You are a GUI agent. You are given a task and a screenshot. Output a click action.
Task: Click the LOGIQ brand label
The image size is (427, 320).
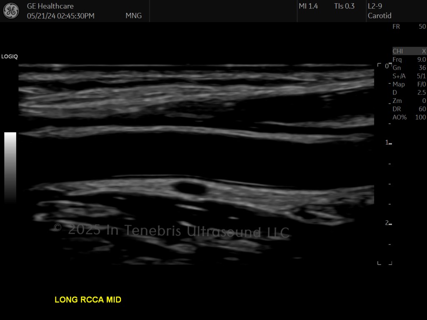click(10, 57)
